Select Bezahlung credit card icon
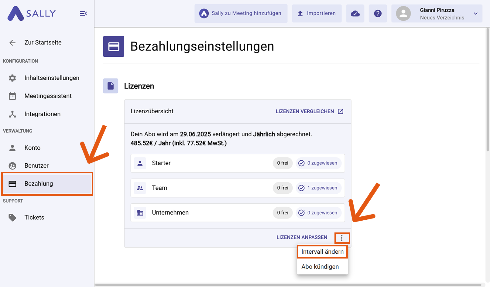The image size is (490, 287). 12,184
